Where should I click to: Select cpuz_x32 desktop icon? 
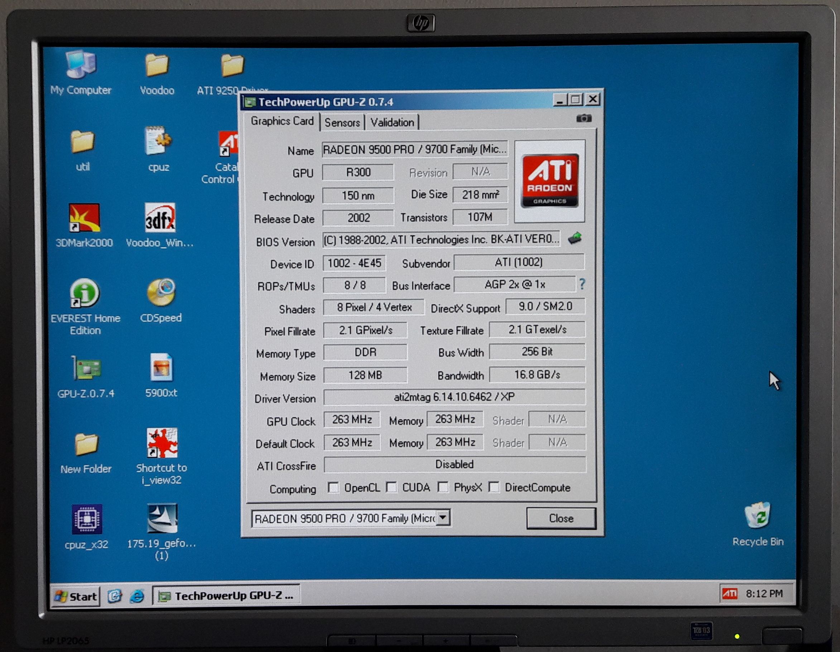tap(87, 520)
